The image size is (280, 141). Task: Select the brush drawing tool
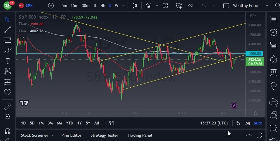tap(8, 51)
